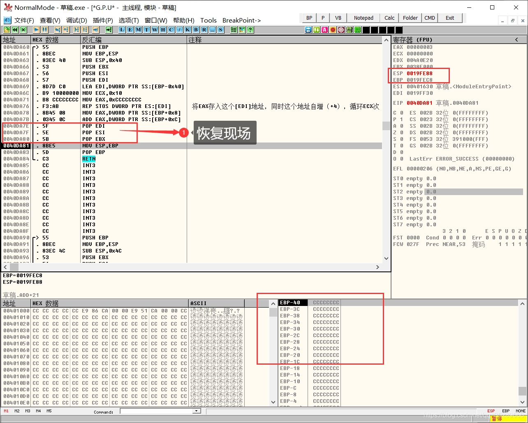Open Patches window with slash icon

[179, 30]
